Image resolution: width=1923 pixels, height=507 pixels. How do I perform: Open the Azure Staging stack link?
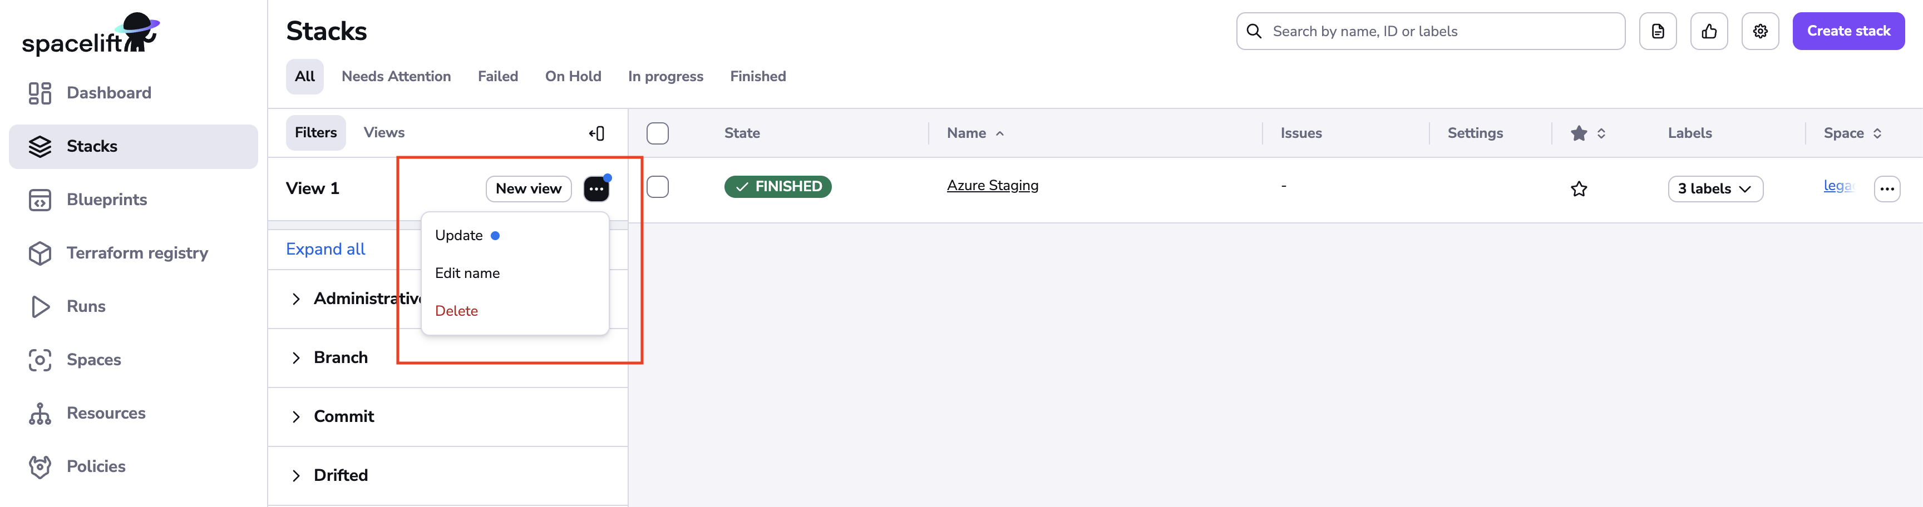[993, 185]
